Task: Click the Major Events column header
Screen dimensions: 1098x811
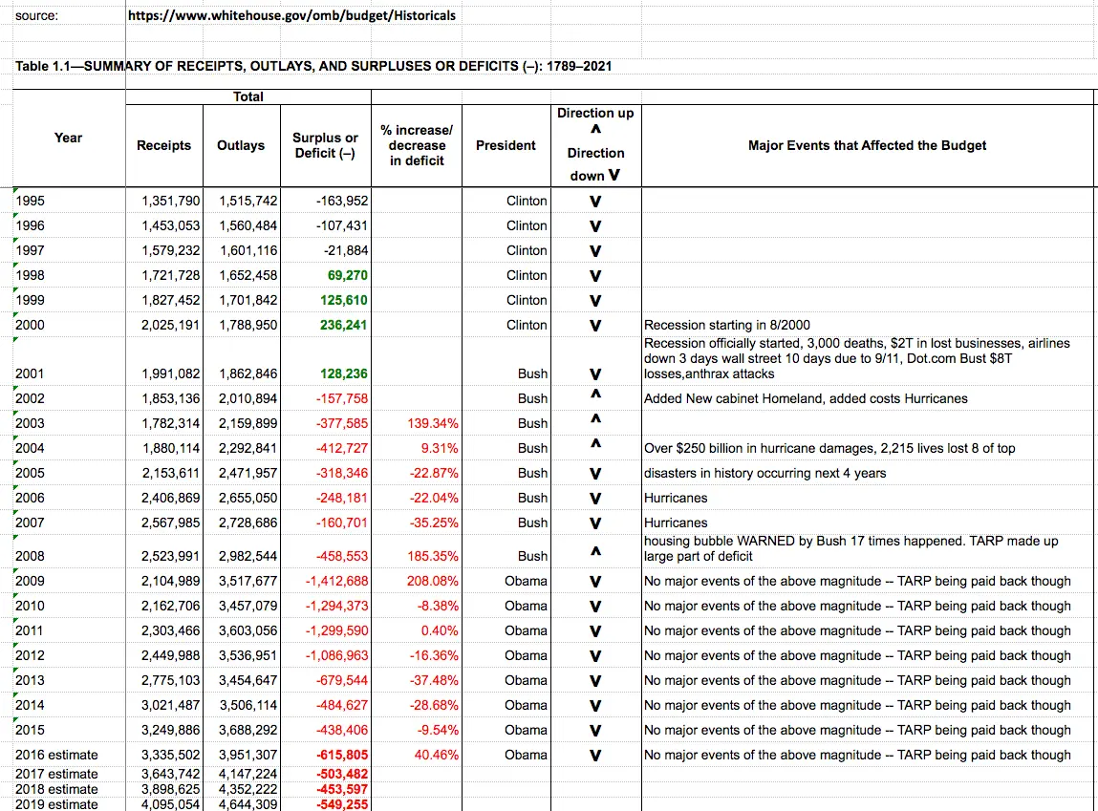Action: (867, 145)
